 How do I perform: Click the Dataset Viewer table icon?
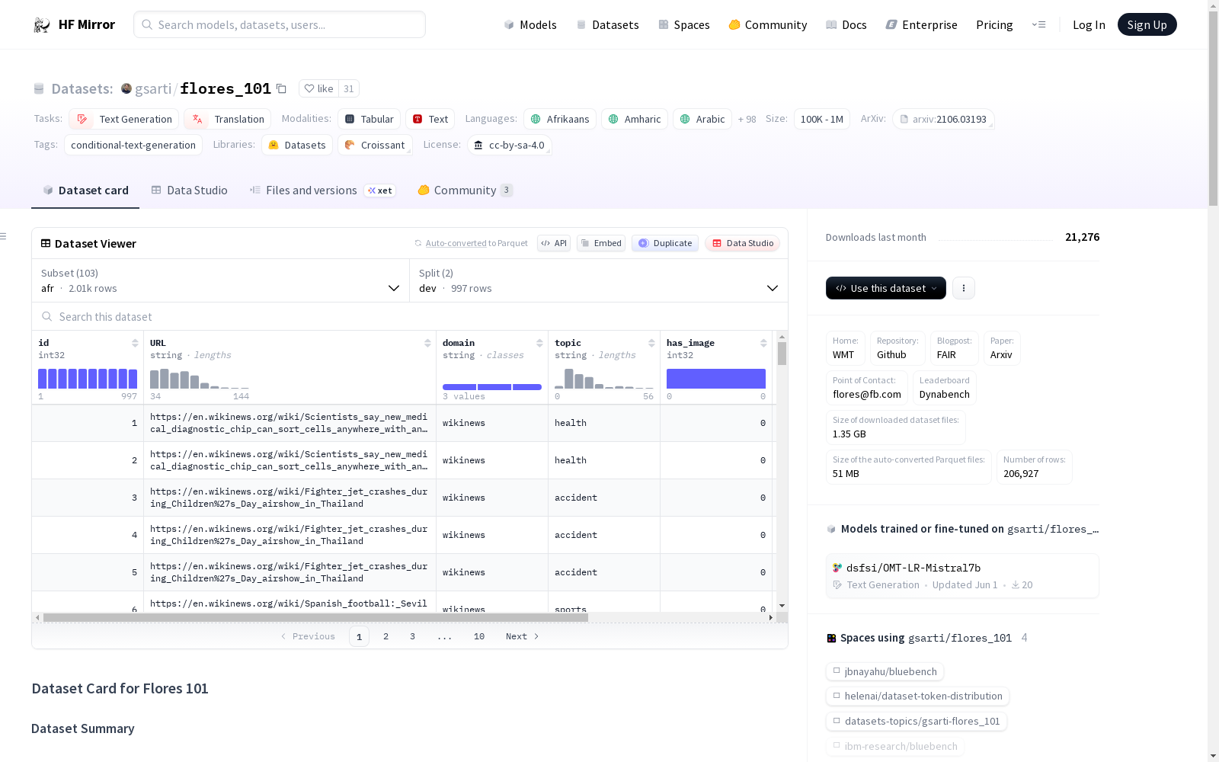pos(46,244)
